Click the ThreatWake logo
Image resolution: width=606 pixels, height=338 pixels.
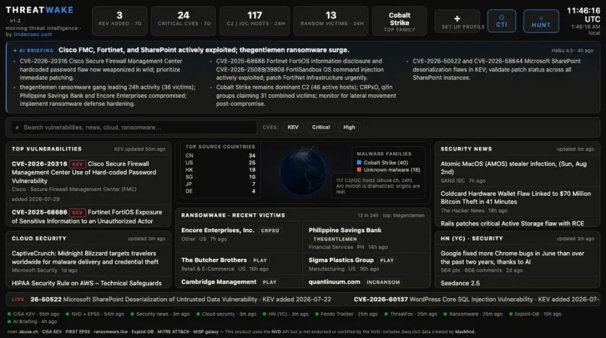[x=39, y=10]
